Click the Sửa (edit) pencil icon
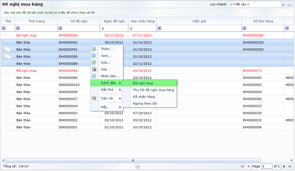The height and width of the screenshot is (171, 295). click(94, 62)
